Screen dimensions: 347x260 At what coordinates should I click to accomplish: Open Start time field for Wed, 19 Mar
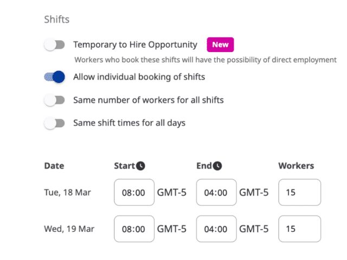(134, 229)
